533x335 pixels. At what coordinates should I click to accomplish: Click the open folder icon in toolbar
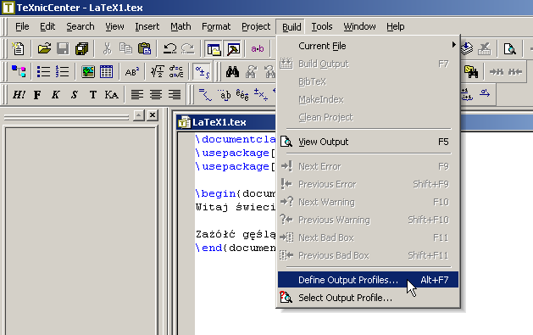pos(44,48)
